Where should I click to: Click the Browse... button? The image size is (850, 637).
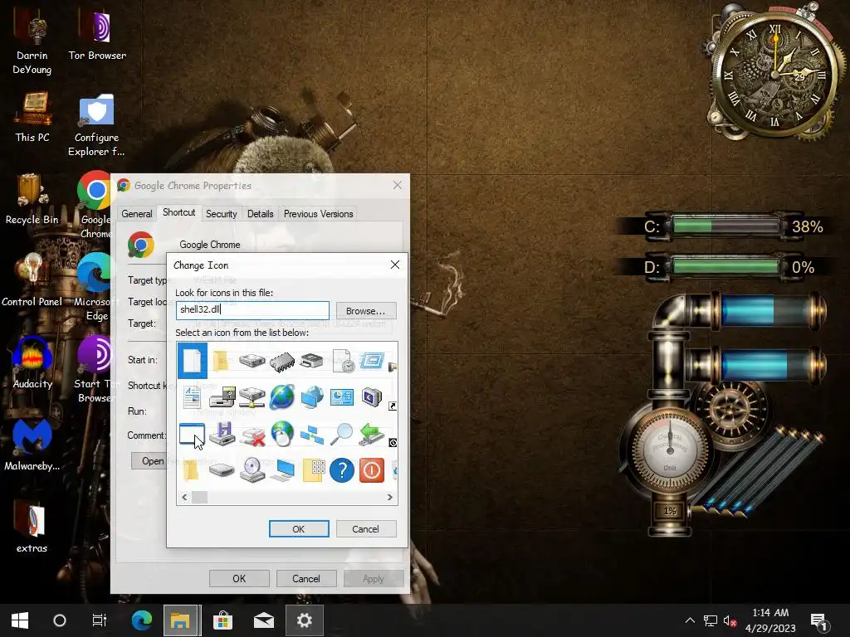point(366,311)
